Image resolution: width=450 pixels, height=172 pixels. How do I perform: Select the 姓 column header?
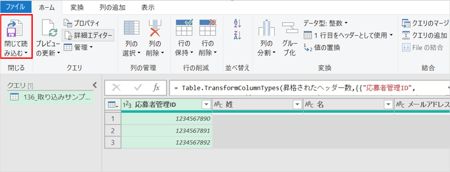click(257, 105)
